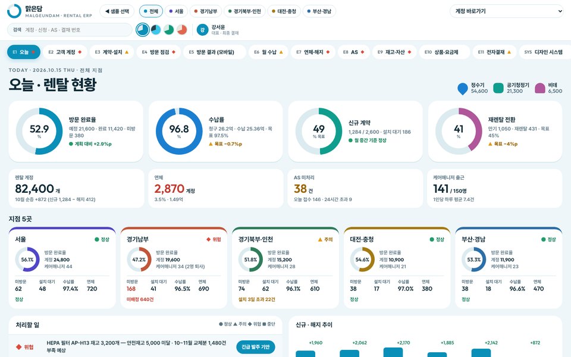
Task: Click the 렌탈 계정 82,400 summary card
Action: (x=76, y=189)
